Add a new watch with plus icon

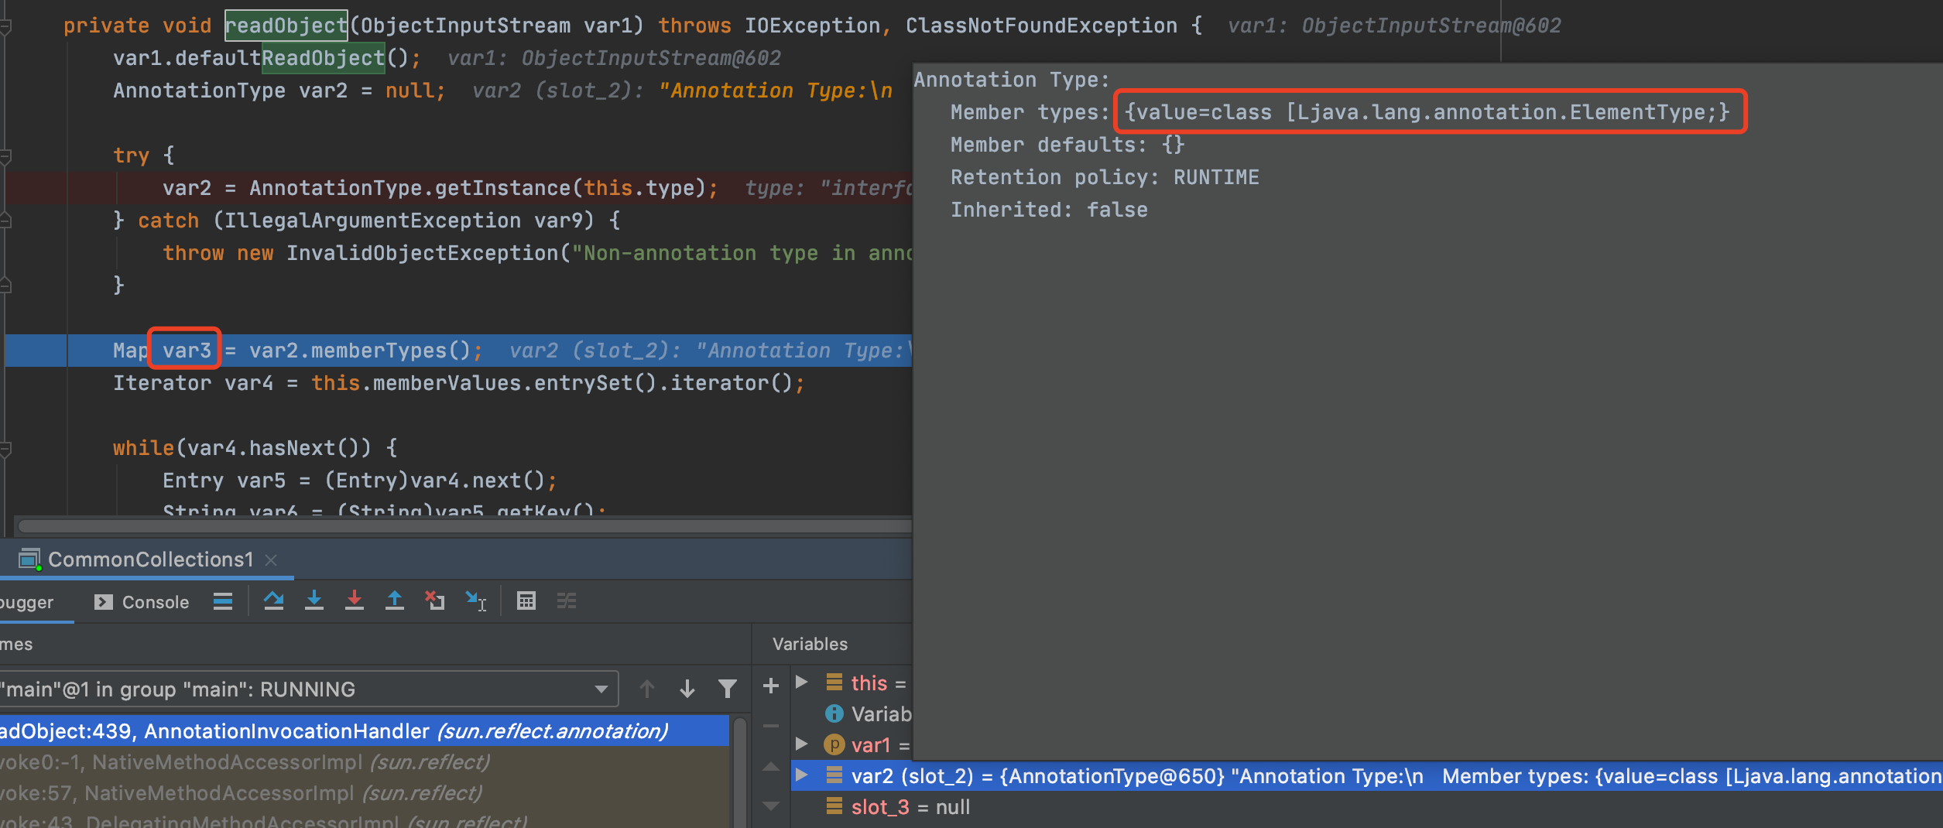[771, 686]
